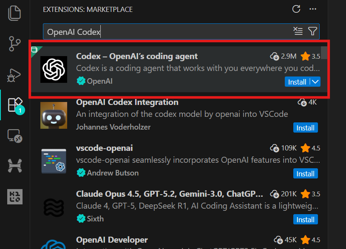Click the verified OpenAI publisher badge
This screenshot has width=346, height=249.
tap(82, 81)
